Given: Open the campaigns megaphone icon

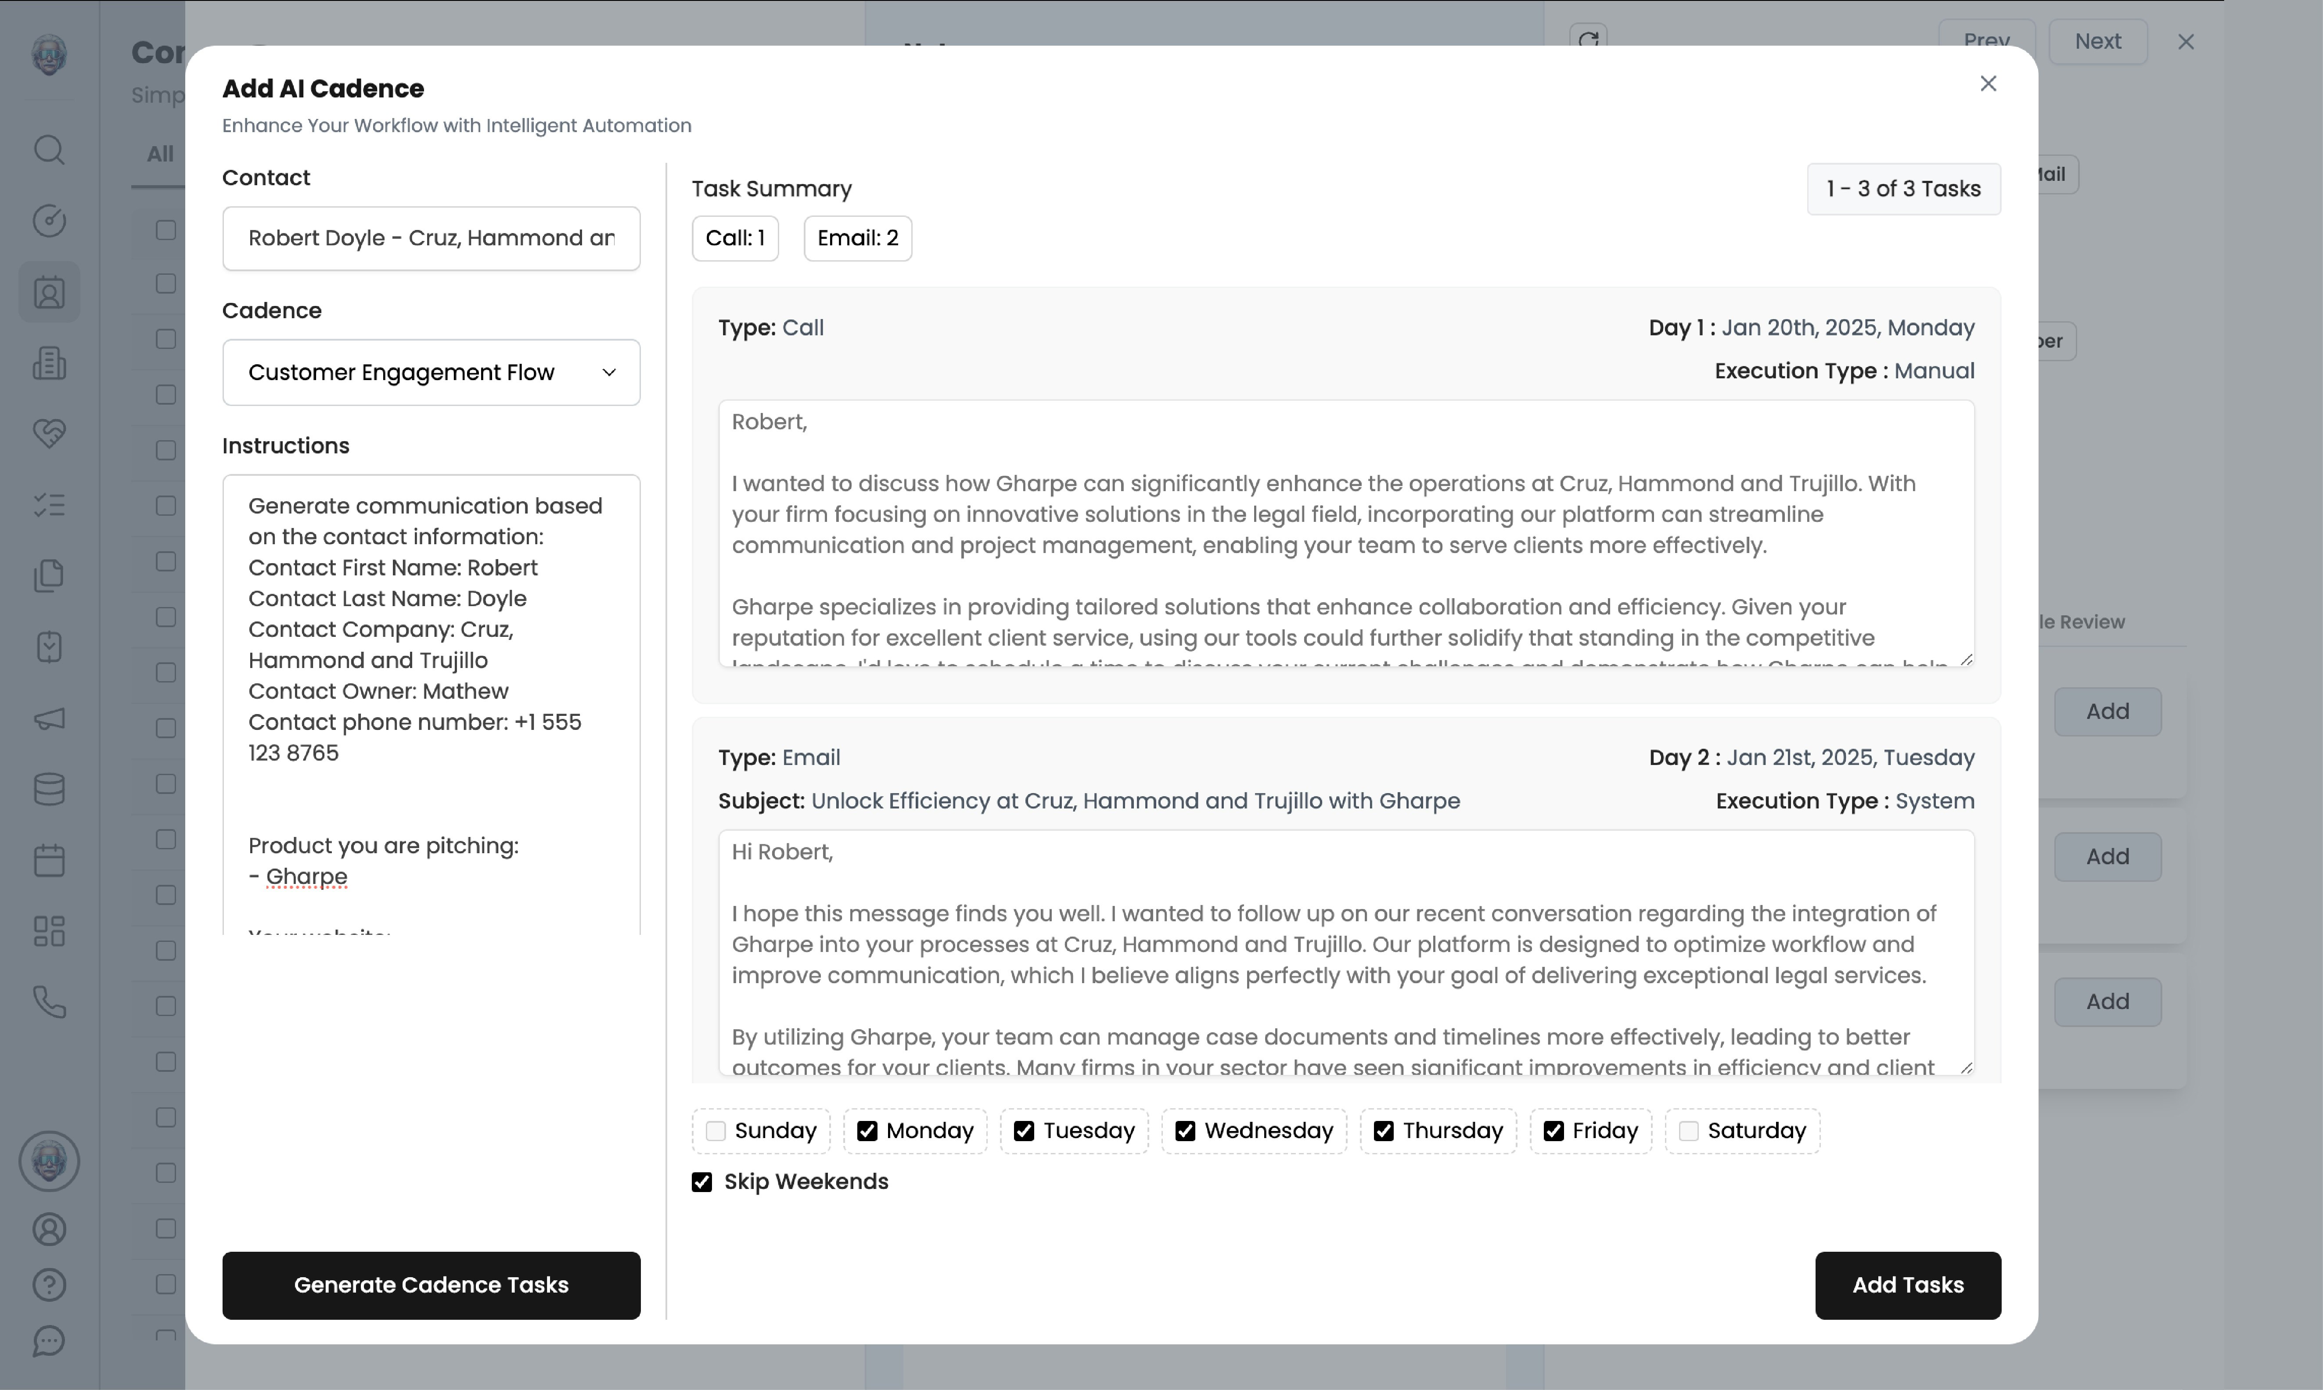Looking at the screenshot, I should (x=49, y=718).
